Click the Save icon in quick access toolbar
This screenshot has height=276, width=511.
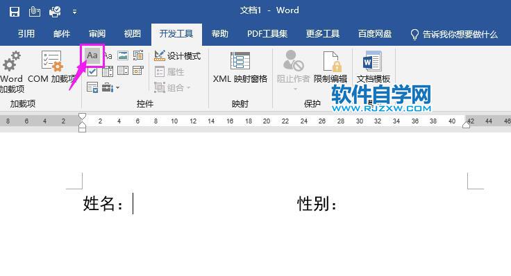15,12
